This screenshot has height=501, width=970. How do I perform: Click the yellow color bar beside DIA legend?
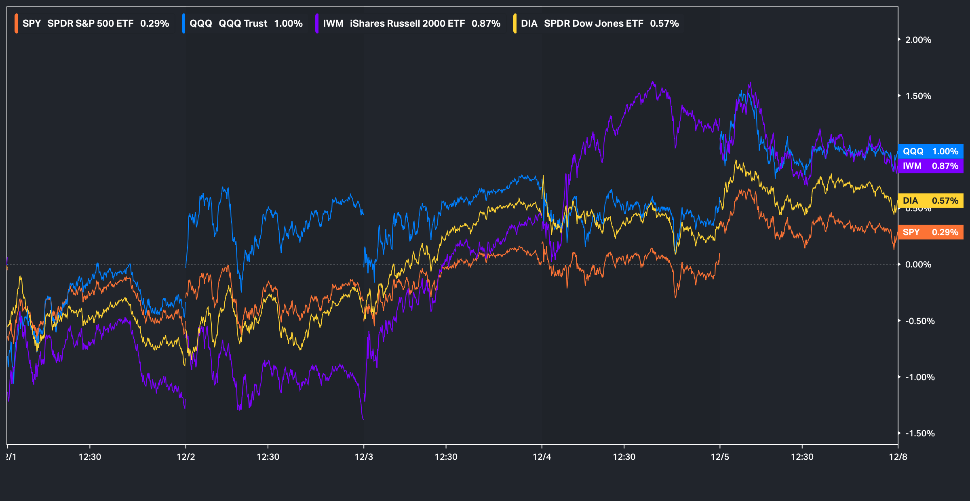tap(515, 23)
